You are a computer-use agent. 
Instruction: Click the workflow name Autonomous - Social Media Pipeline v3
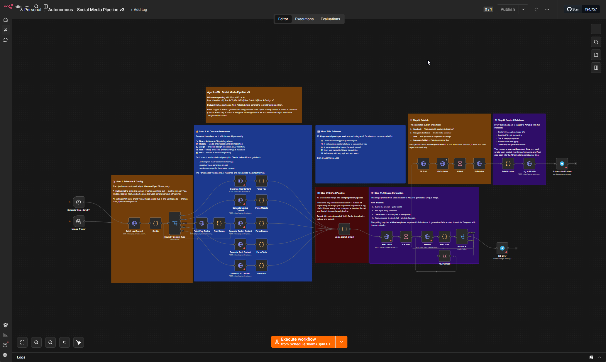[x=86, y=10]
